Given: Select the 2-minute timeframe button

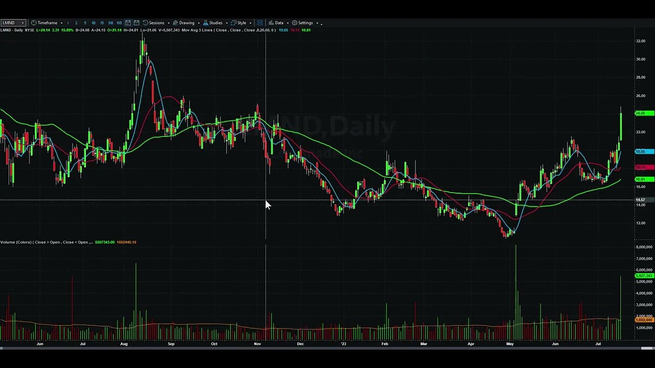Looking at the screenshot, I should click(x=76, y=23).
